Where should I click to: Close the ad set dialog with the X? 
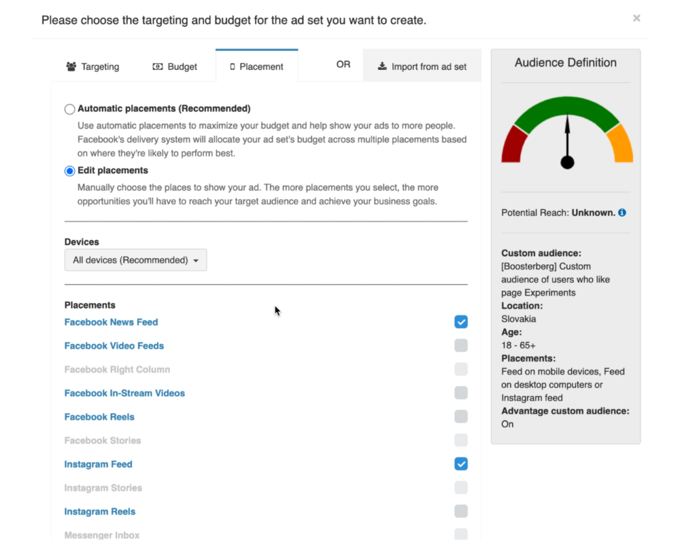point(636,18)
